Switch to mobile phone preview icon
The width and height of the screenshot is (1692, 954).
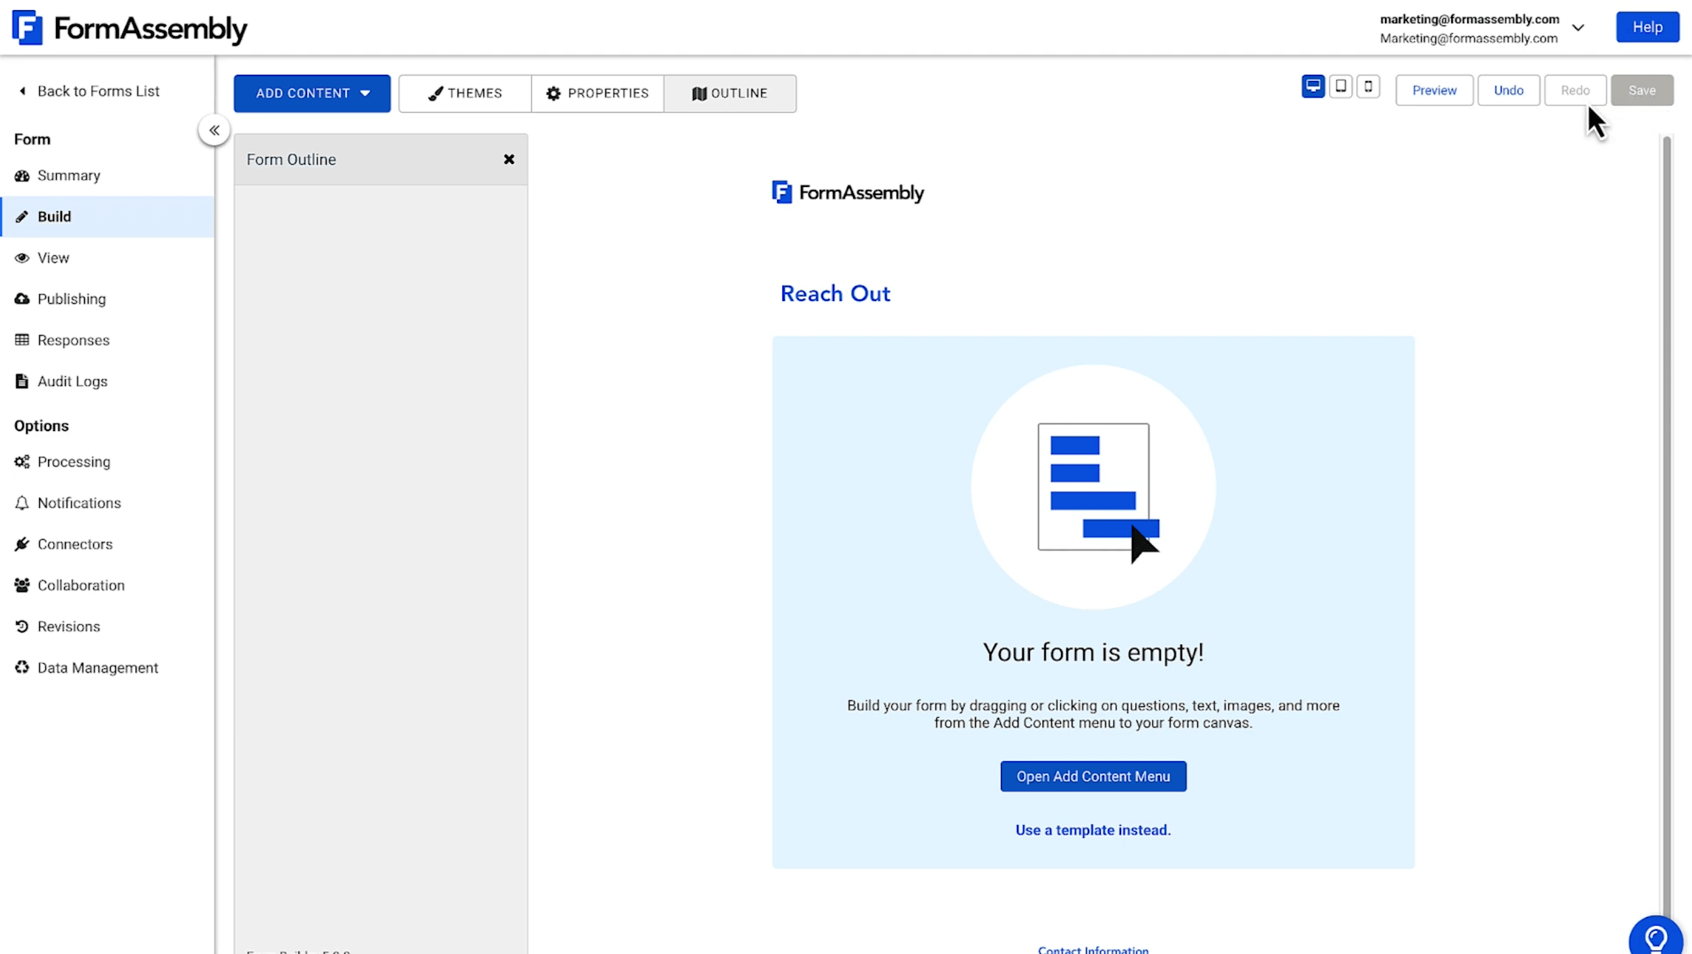click(1368, 86)
